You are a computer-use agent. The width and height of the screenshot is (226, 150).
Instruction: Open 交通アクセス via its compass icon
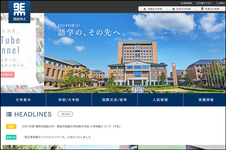click(x=197, y=3)
